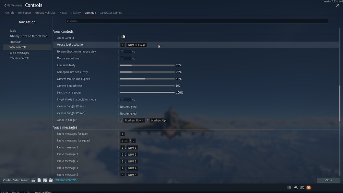Open the orange mail notification icon

click(308, 188)
